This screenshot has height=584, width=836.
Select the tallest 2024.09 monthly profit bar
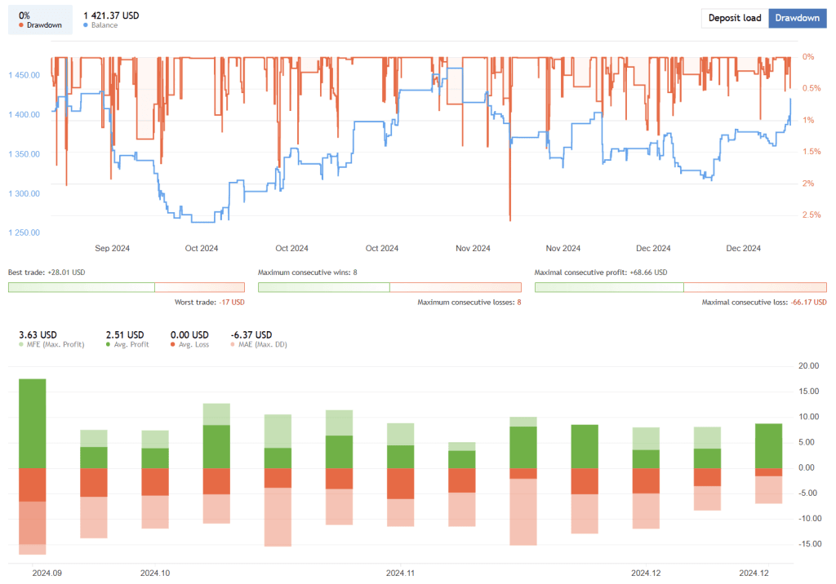point(31,420)
